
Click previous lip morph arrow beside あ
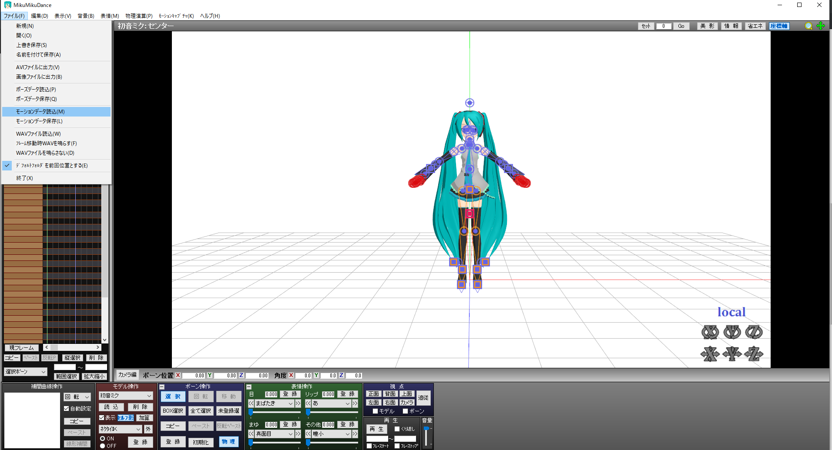[x=308, y=403]
